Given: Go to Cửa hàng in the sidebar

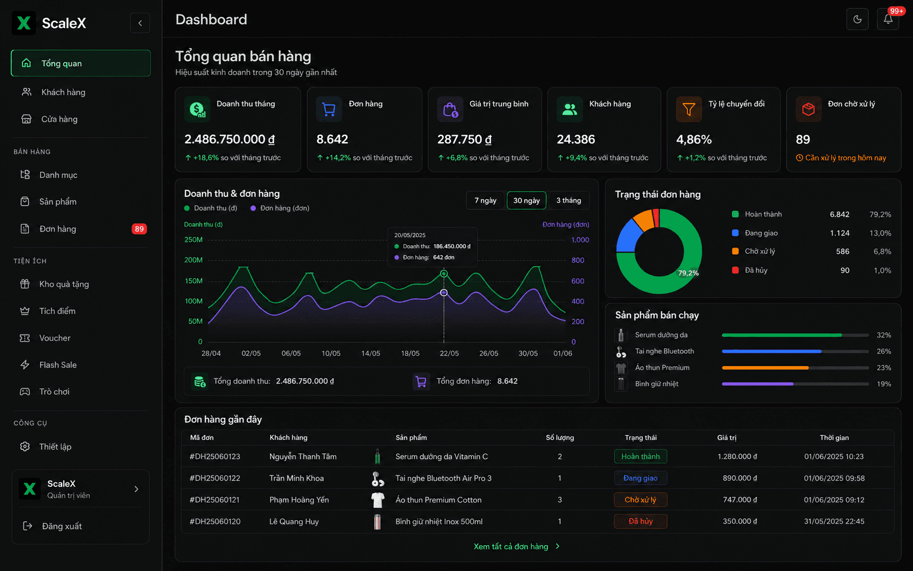Looking at the screenshot, I should pyautogui.click(x=81, y=119).
